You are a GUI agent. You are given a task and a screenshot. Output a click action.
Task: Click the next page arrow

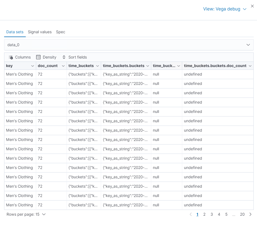pos(250,214)
